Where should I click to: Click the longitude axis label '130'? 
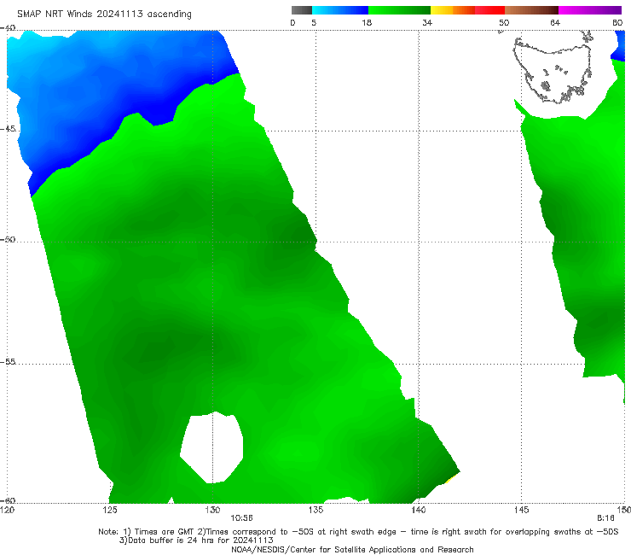[x=212, y=511]
